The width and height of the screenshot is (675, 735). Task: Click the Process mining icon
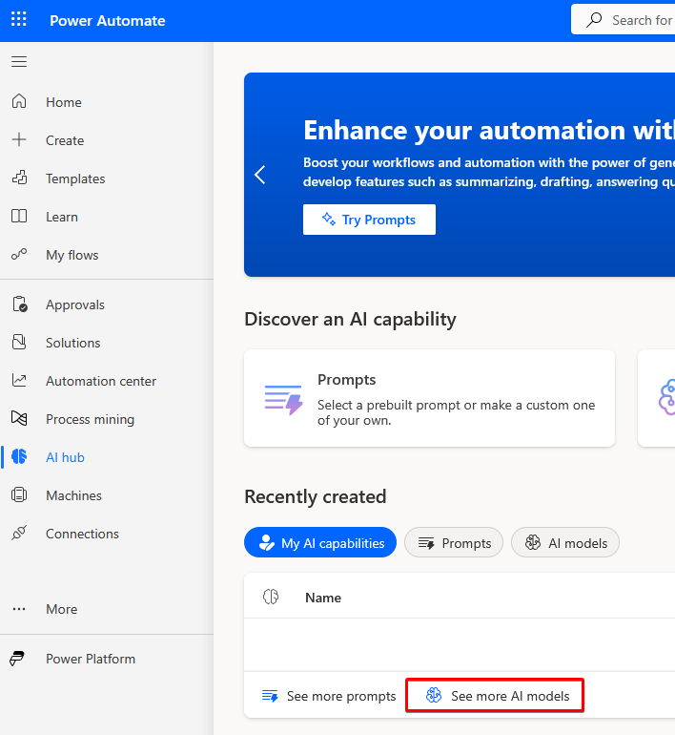coord(19,418)
